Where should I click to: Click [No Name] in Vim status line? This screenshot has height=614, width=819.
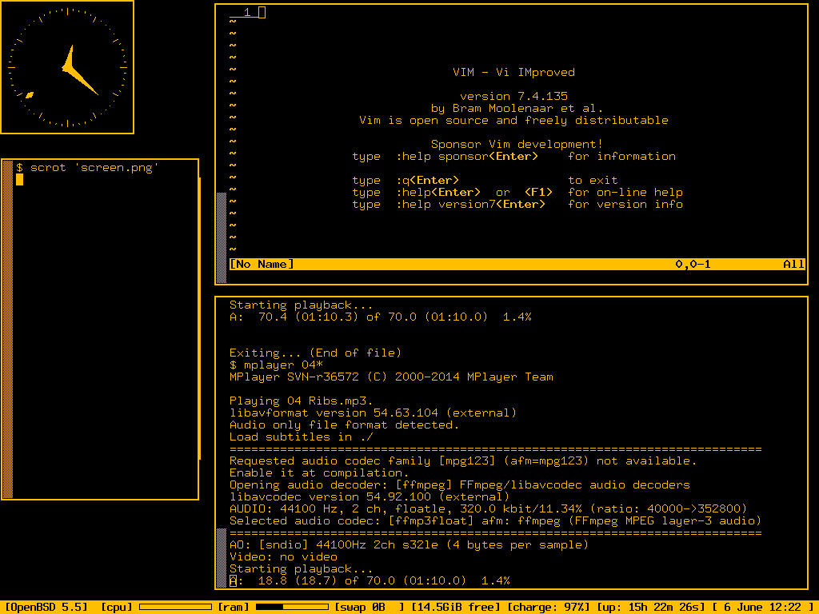point(262,265)
